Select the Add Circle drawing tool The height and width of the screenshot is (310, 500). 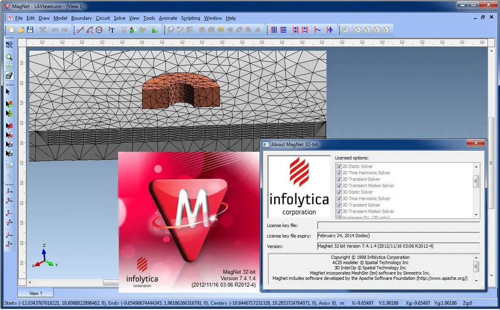[99, 30]
